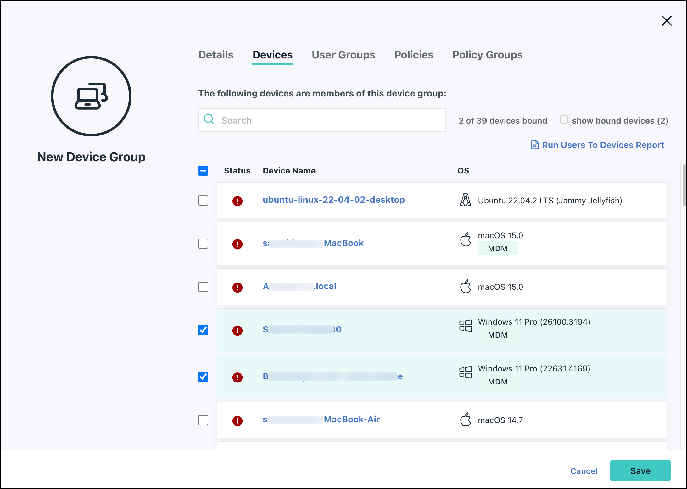This screenshot has height=489, width=687.
Task: Check the ubuntu-linux-22-04-02-desktop row checkbox
Action: [203, 201]
